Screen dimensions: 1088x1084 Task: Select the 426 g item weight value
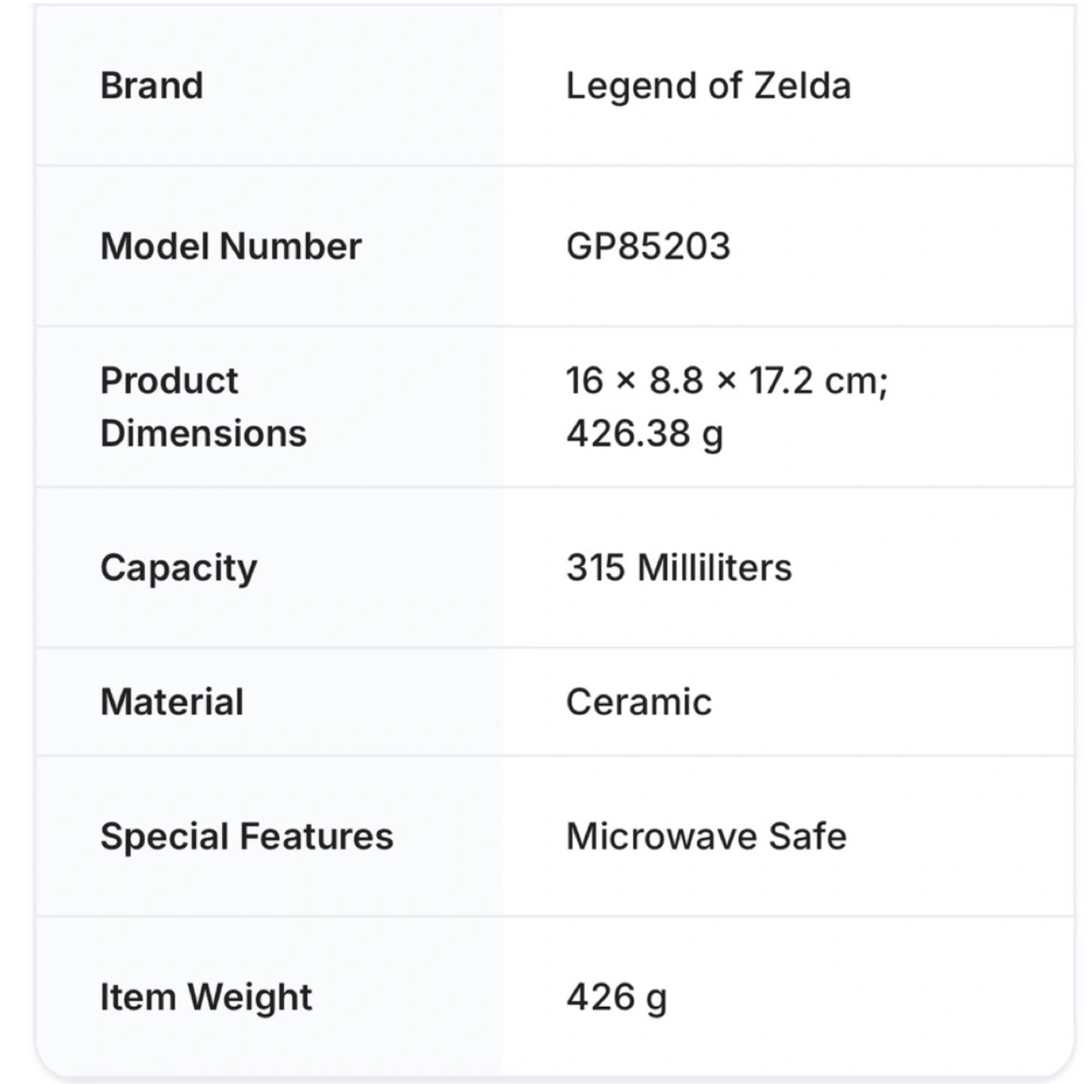(x=617, y=998)
